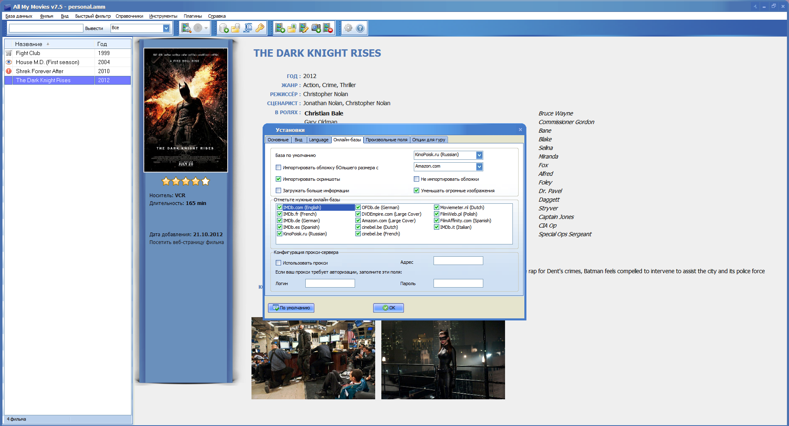Click the play movie toolbar button
789x426 pixels.
pos(198,28)
